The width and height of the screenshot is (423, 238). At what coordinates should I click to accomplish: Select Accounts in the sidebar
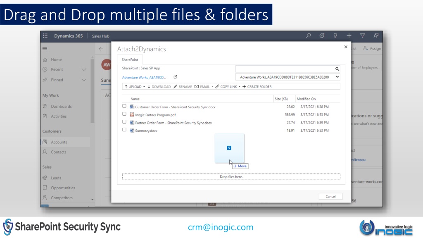coord(59,142)
